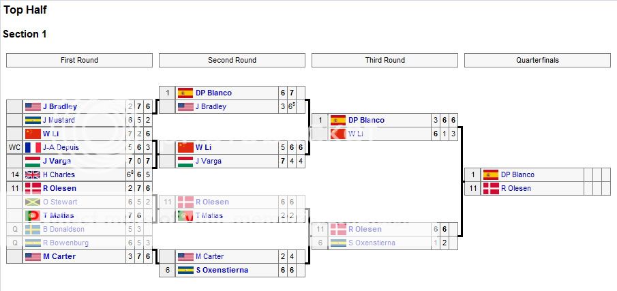
Task: Select the Quarterfinals column header
Action: pyautogui.click(x=537, y=60)
